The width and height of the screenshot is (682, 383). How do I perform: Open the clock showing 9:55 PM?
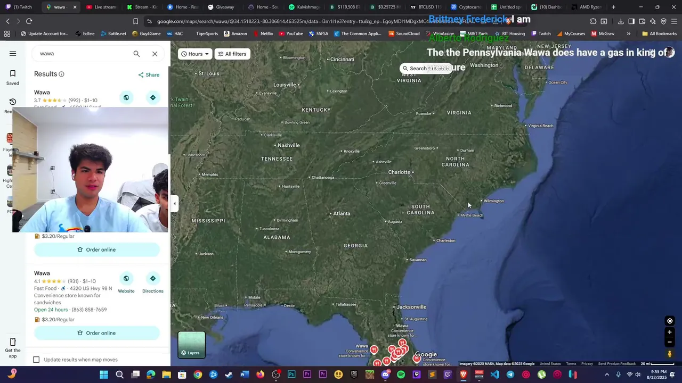(656, 374)
